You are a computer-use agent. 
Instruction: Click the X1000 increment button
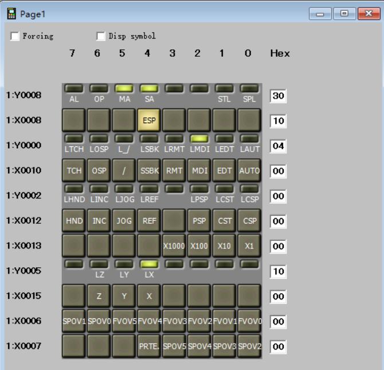(174, 246)
